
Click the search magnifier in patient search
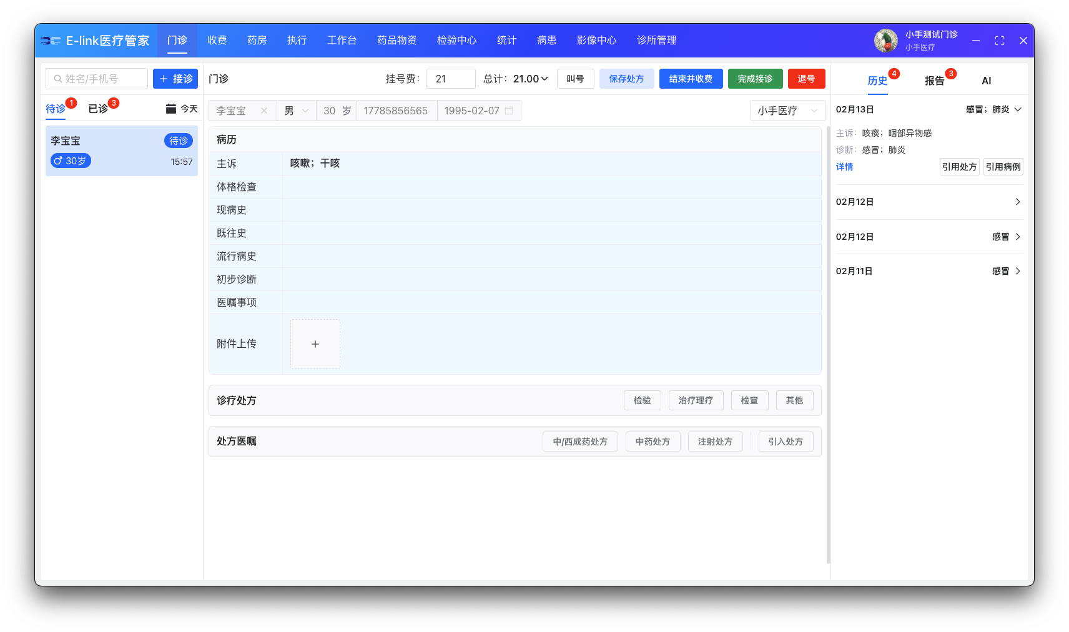coord(58,79)
